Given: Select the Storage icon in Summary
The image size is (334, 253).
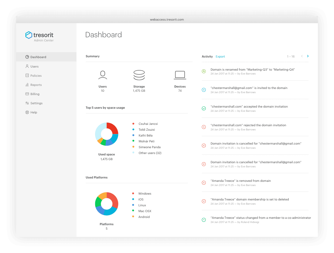Looking at the screenshot, I should point(139,75).
